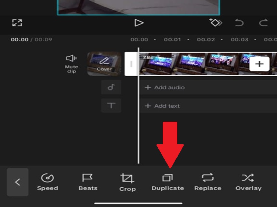Mute the clip
This screenshot has width=277, height=207.
point(71,62)
